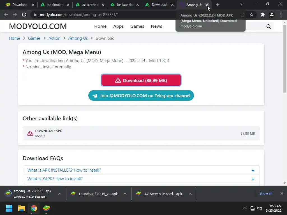287x215 pixels.
Task: Click the Download (88.99 MB) button
Action: pos(141,80)
